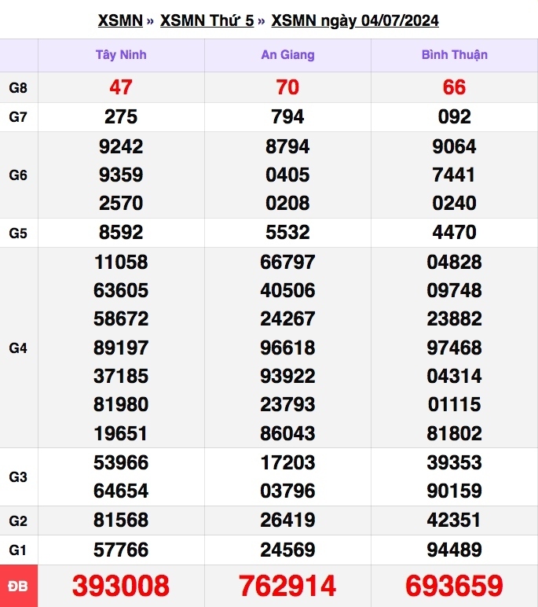The width and height of the screenshot is (538, 607).
Task: Select G4 result 89197
Action: (121, 348)
